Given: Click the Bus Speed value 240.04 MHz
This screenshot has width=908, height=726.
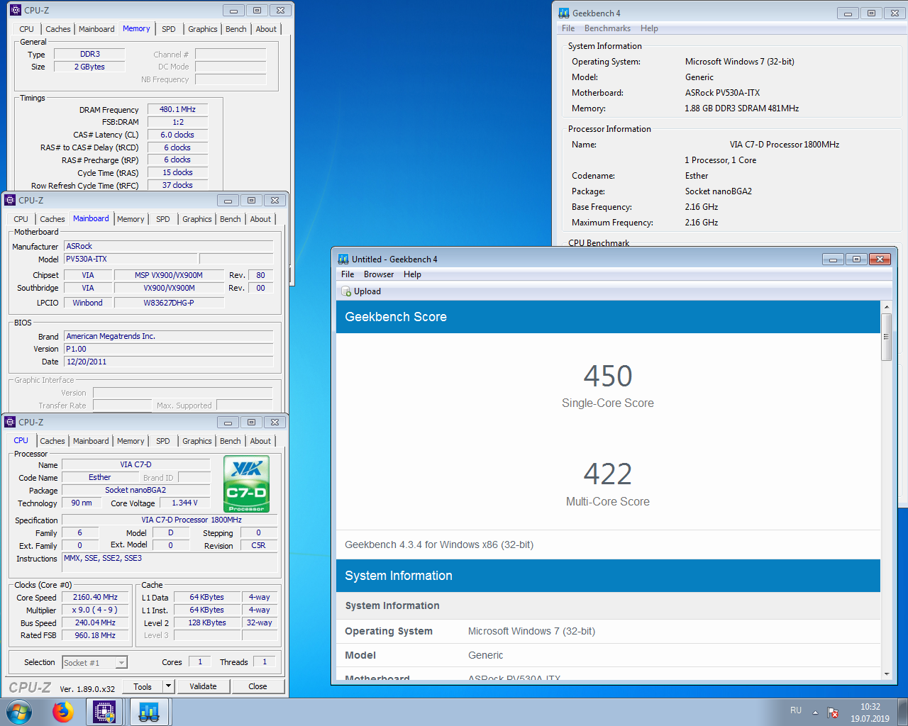Looking at the screenshot, I should pos(95,622).
